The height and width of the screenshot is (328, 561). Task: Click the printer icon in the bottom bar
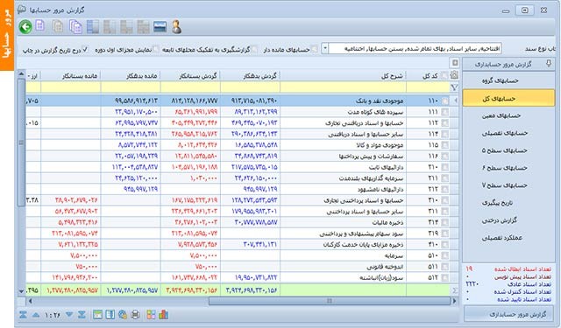135,314
